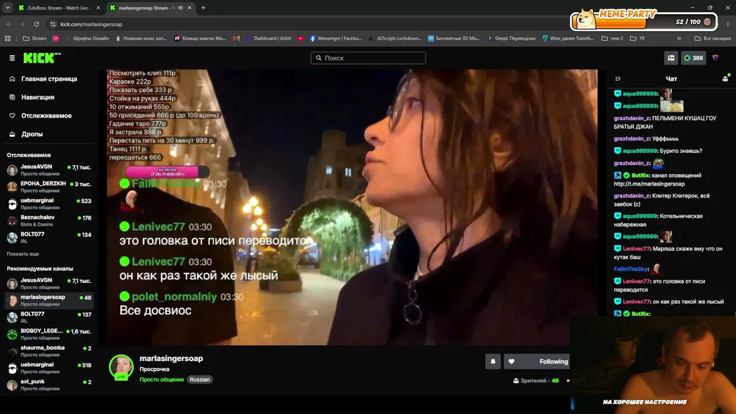The width and height of the screenshot is (736, 414).
Task: Open the AEScripts Lockdown bookmark
Action: tap(394, 39)
